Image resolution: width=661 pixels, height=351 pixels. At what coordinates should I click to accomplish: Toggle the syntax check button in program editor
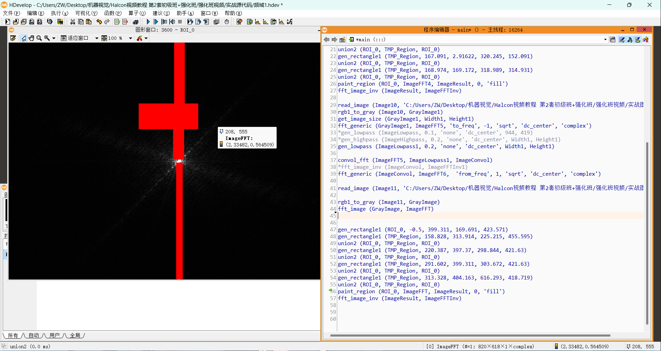[622, 40]
